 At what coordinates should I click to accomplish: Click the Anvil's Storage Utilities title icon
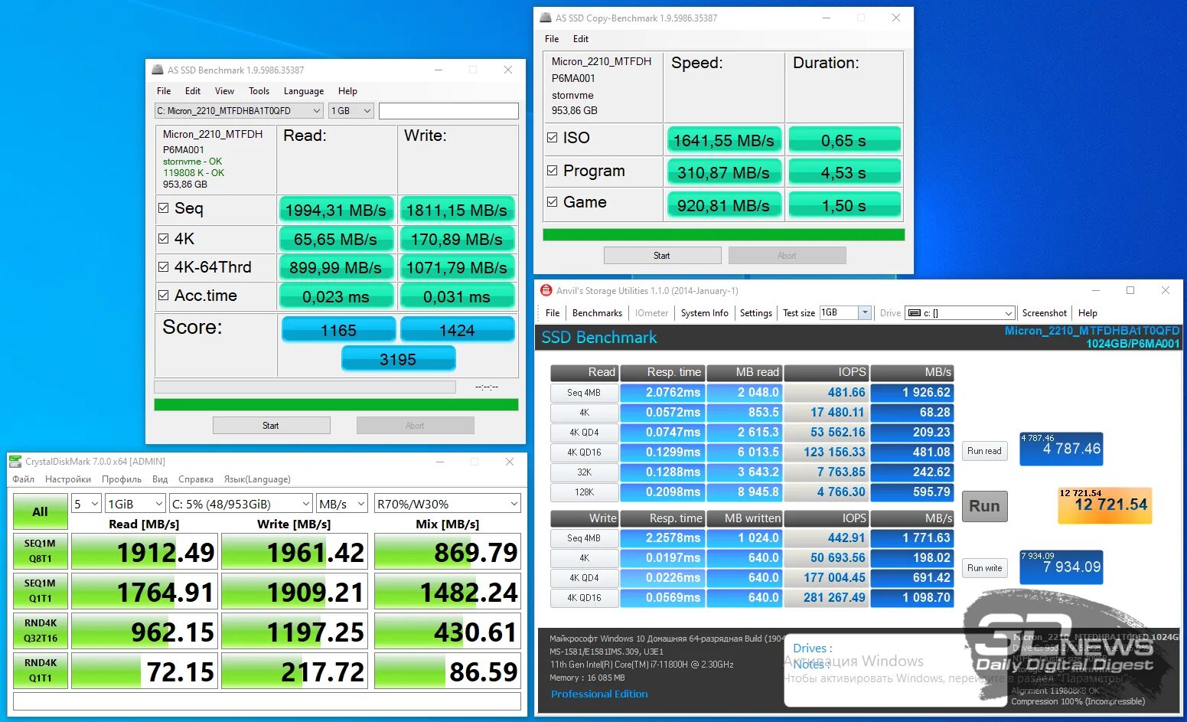click(x=546, y=290)
